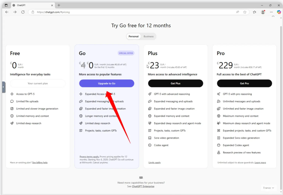283x195 pixels.
Task: Open the tab actions menu button
Action: tap(6, 5)
